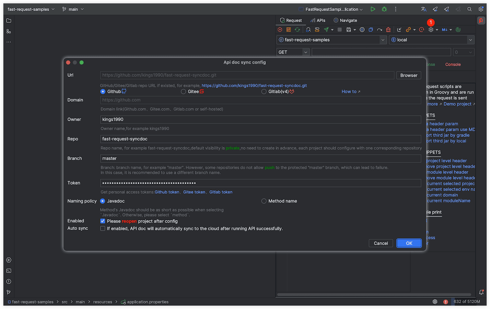The width and height of the screenshot is (490, 309).
Task: Enable the Auto sync checkbox
Action: tap(103, 229)
